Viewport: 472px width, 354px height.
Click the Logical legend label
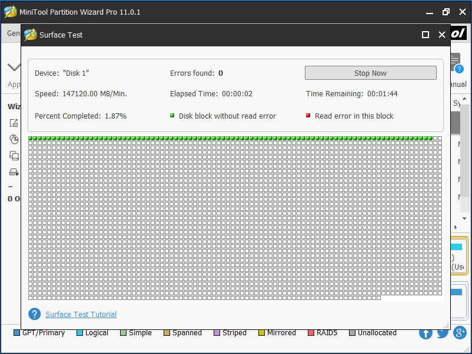tap(97, 333)
